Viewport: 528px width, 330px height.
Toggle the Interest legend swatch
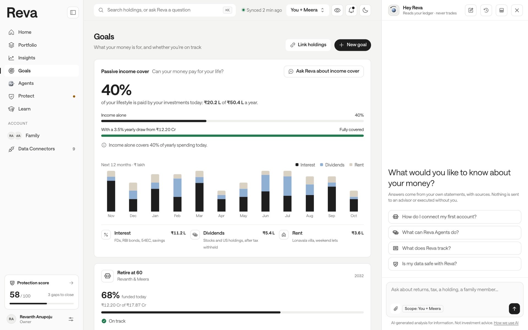point(297,165)
